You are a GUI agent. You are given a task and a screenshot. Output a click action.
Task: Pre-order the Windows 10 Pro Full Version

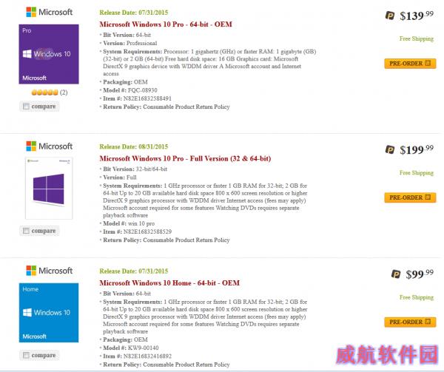(x=410, y=197)
